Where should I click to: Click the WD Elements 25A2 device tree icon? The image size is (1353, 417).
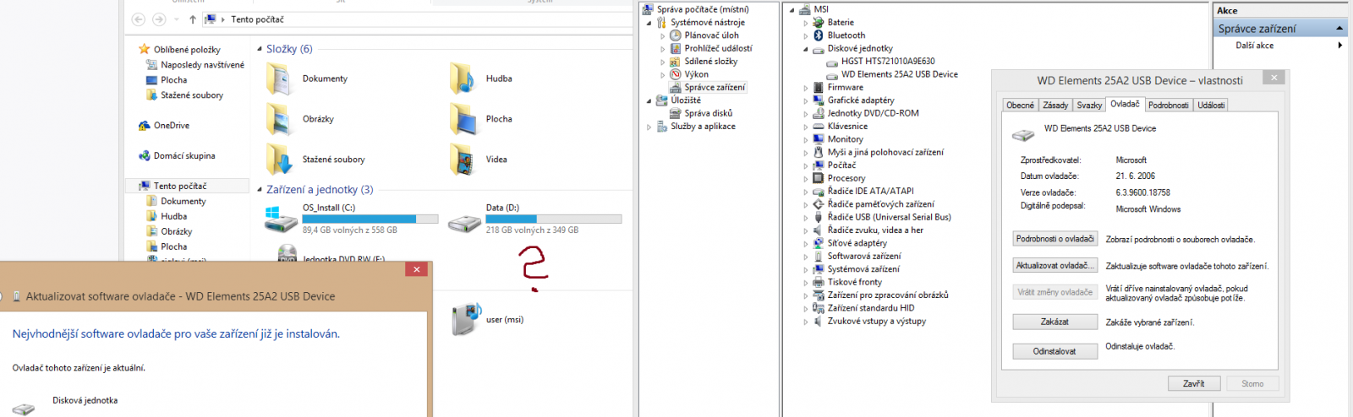(x=832, y=74)
